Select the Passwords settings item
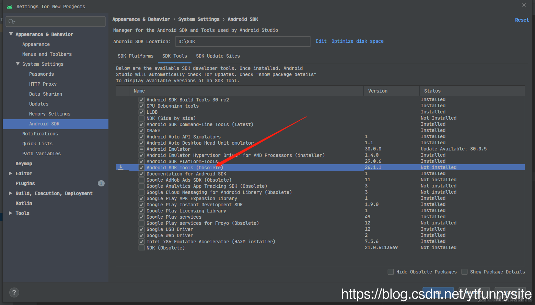 pyautogui.click(x=42, y=74)
